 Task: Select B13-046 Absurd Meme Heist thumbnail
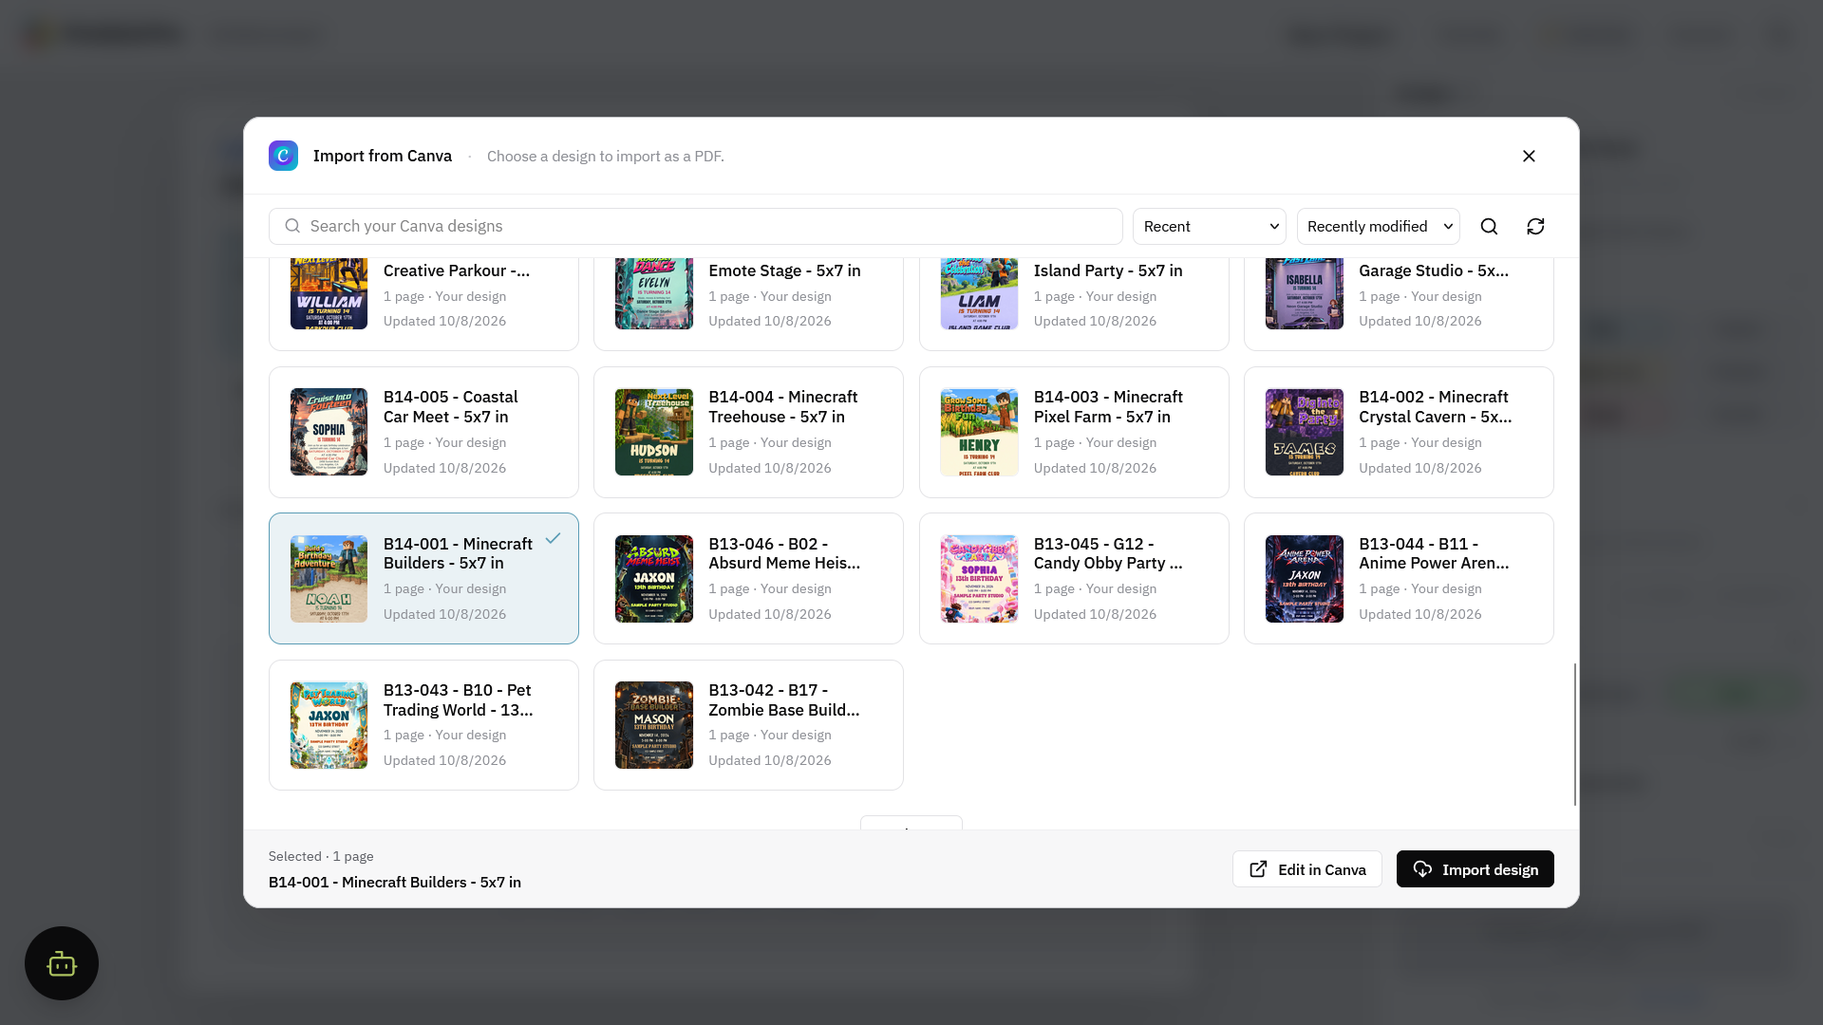(653, 579)
